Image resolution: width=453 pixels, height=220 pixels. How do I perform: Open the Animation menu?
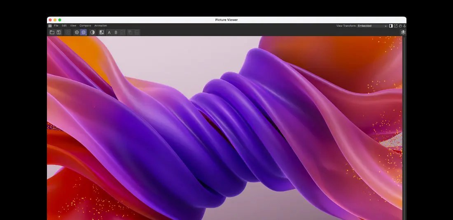(x=100, y=25)
